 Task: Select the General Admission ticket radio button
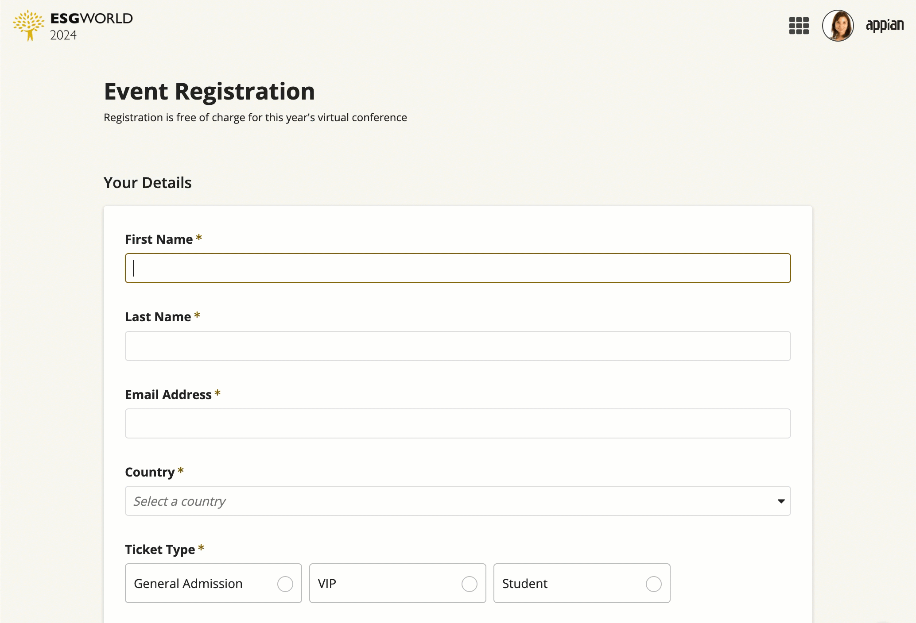285,584
